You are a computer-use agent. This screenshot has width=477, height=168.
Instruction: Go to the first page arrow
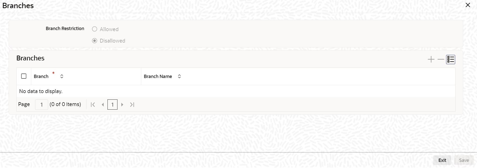pyautogui.click(x=93, y=105)
